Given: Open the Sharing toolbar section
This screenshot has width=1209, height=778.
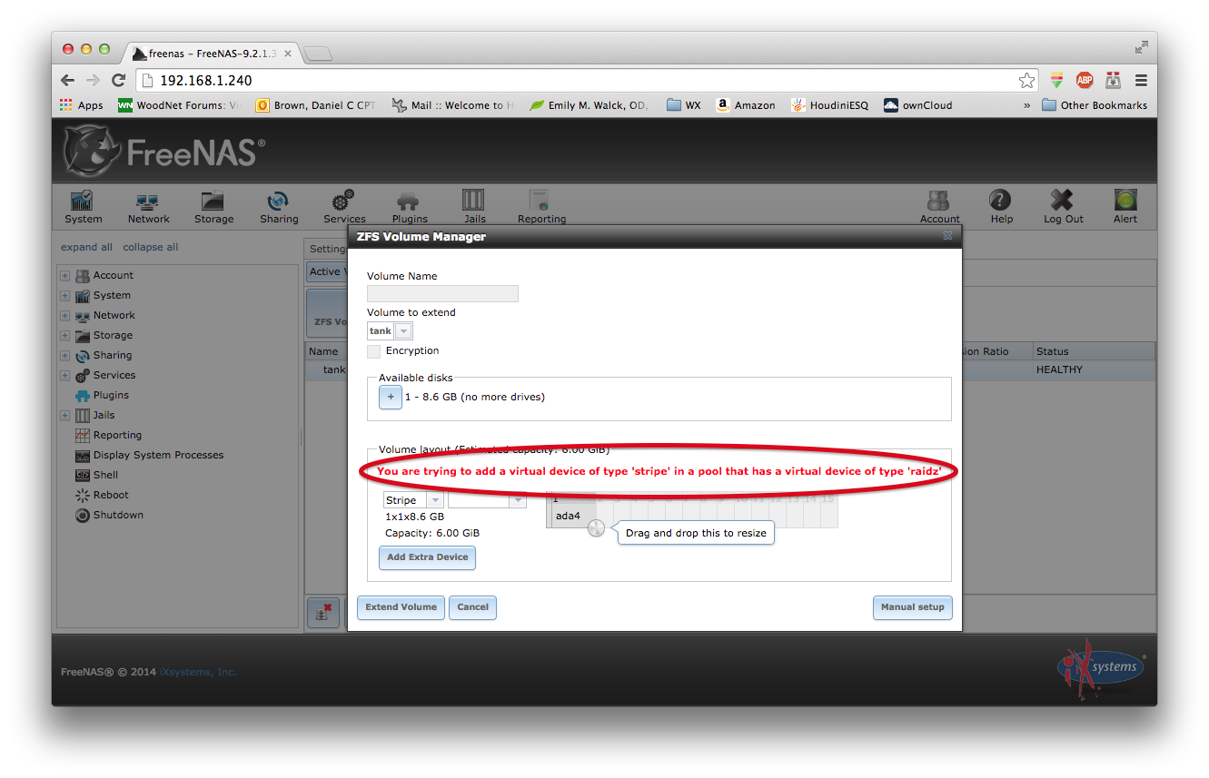Looking at the screenshot, I should pyautogui.click(x=279, y=206).
